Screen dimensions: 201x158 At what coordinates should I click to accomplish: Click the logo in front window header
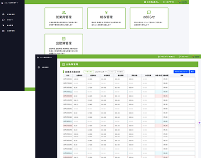pos(196,57)
